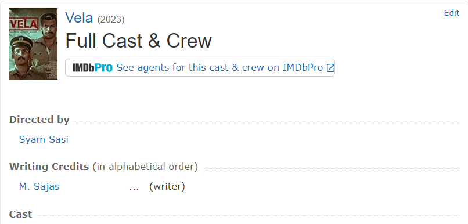Click the (writer) credit label

pos(167,187)
